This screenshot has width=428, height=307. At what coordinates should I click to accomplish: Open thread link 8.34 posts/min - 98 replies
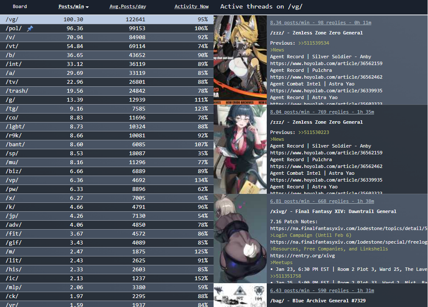click(320, 23)
